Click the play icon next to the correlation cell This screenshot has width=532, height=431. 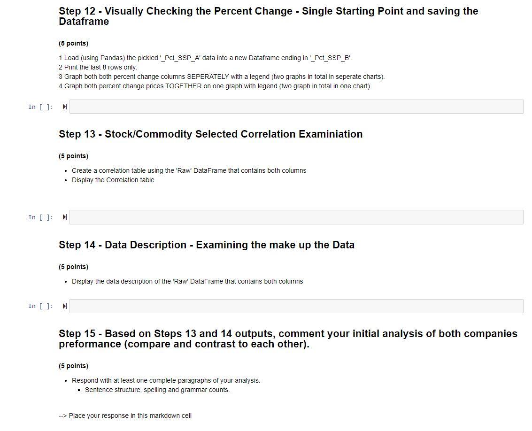tap(64, 217)
